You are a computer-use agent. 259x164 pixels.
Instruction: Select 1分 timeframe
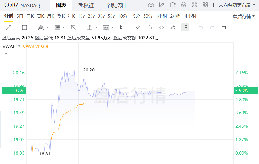(81, 16)
